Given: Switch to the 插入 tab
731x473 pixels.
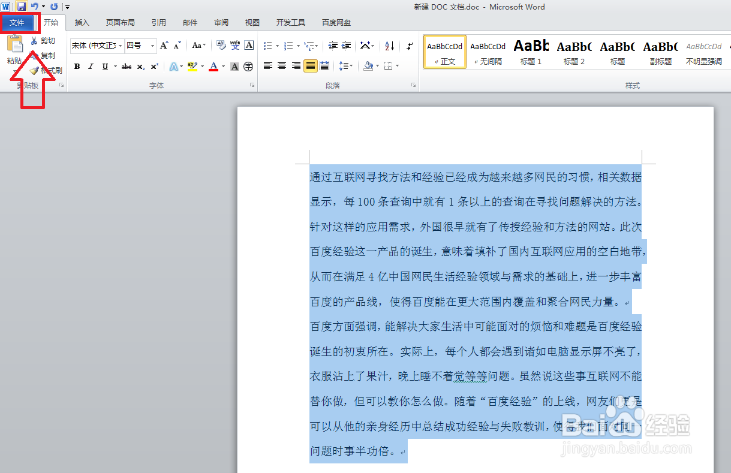Looking at the screenshot, I should click(82, 23).
